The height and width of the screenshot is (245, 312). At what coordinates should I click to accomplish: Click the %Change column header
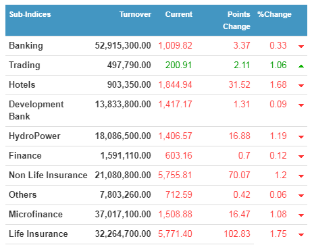coord(274,14)
